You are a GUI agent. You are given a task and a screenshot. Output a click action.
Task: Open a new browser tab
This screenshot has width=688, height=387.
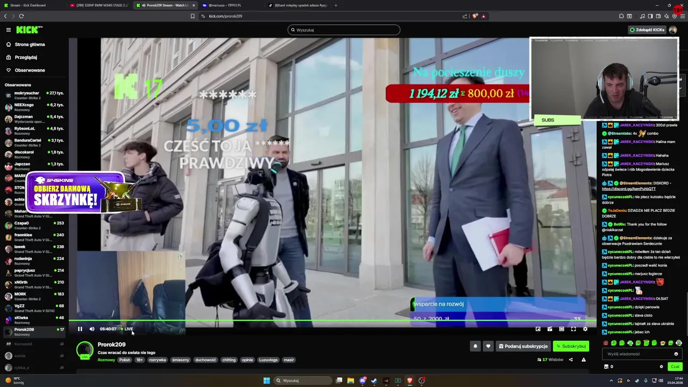point(336,5)
